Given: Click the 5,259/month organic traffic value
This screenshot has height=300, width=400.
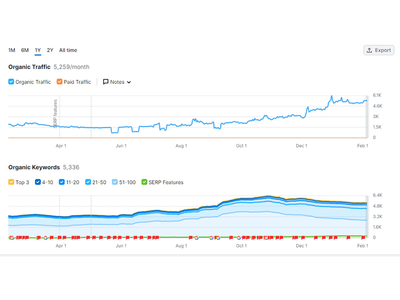Looking at the screenshot, I should [x=72, y=67].
